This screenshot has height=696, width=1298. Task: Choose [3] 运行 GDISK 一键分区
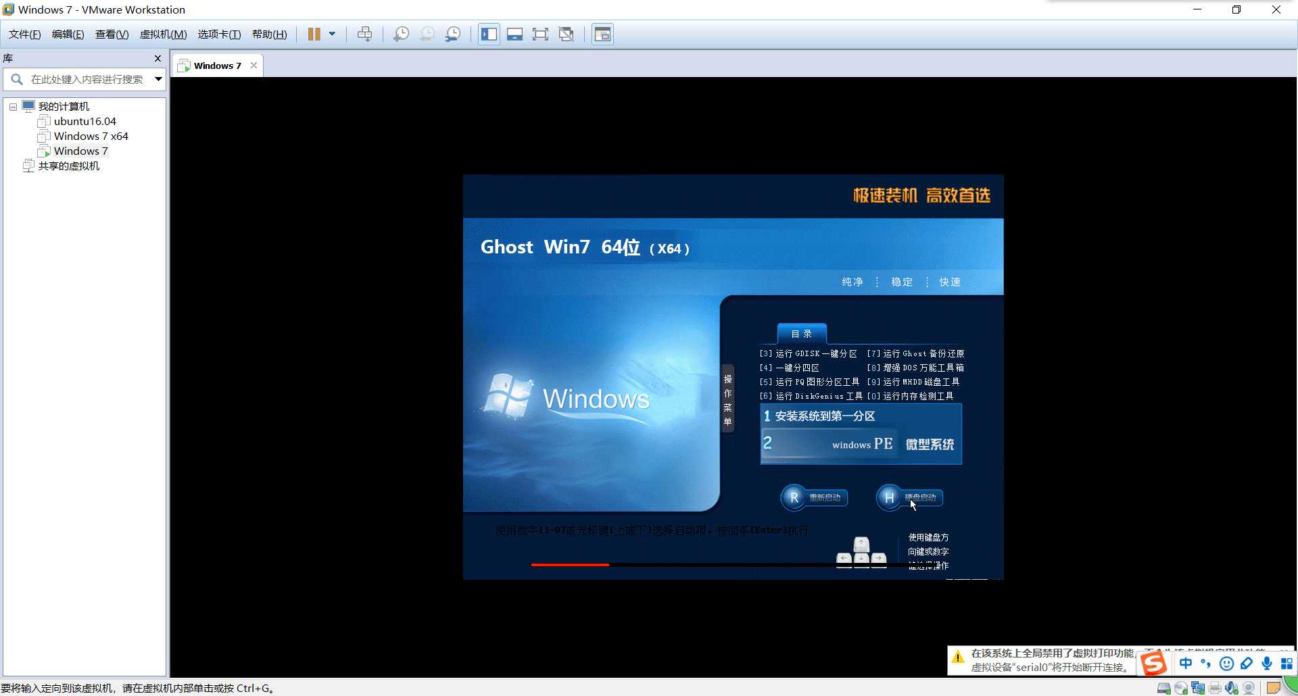tap(808, 353)
